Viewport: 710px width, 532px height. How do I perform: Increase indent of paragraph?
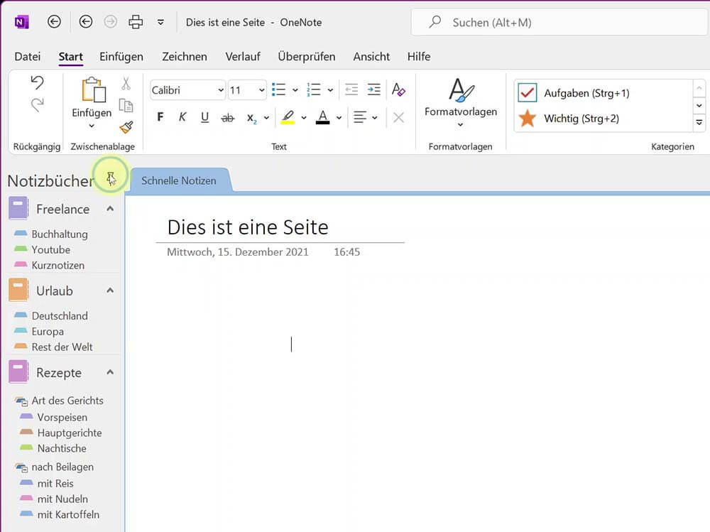pos(374,89)
